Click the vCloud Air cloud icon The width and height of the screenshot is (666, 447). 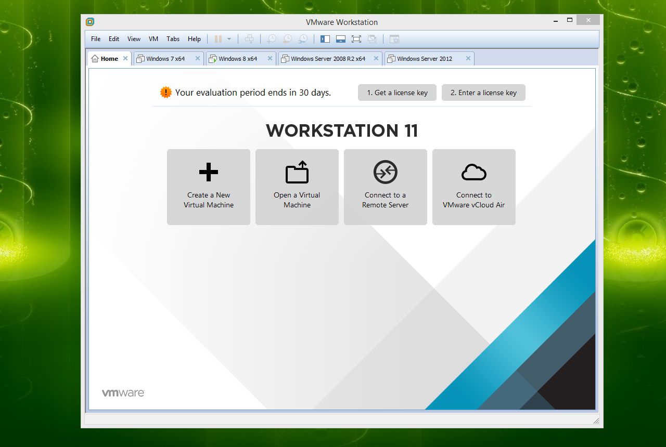[474, 172]
